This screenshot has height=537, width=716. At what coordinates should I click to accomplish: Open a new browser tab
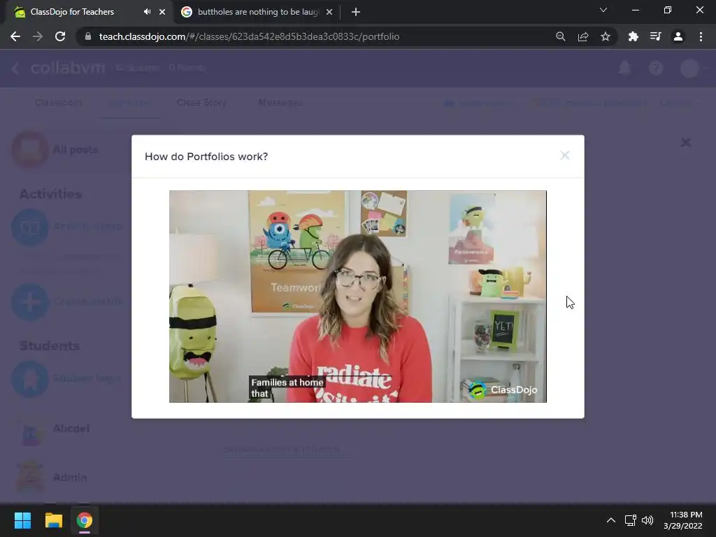(356, 12)
